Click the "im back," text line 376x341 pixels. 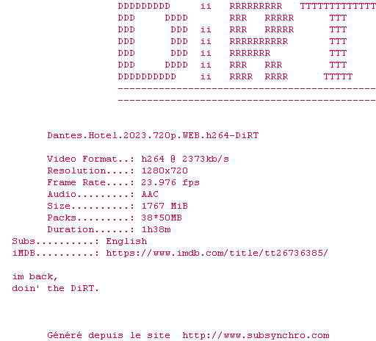tap(35, 276)
